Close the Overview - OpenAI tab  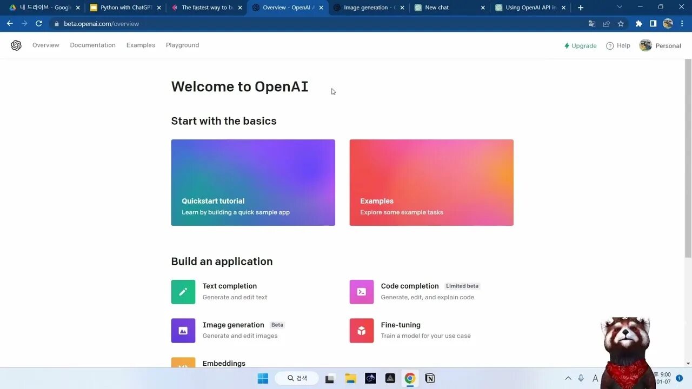tap(321, 8)
